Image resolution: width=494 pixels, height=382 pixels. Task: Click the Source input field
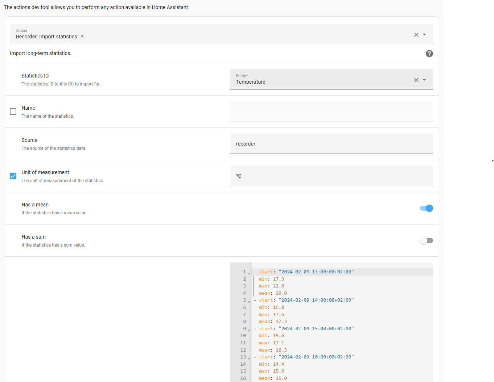(332, 144)
